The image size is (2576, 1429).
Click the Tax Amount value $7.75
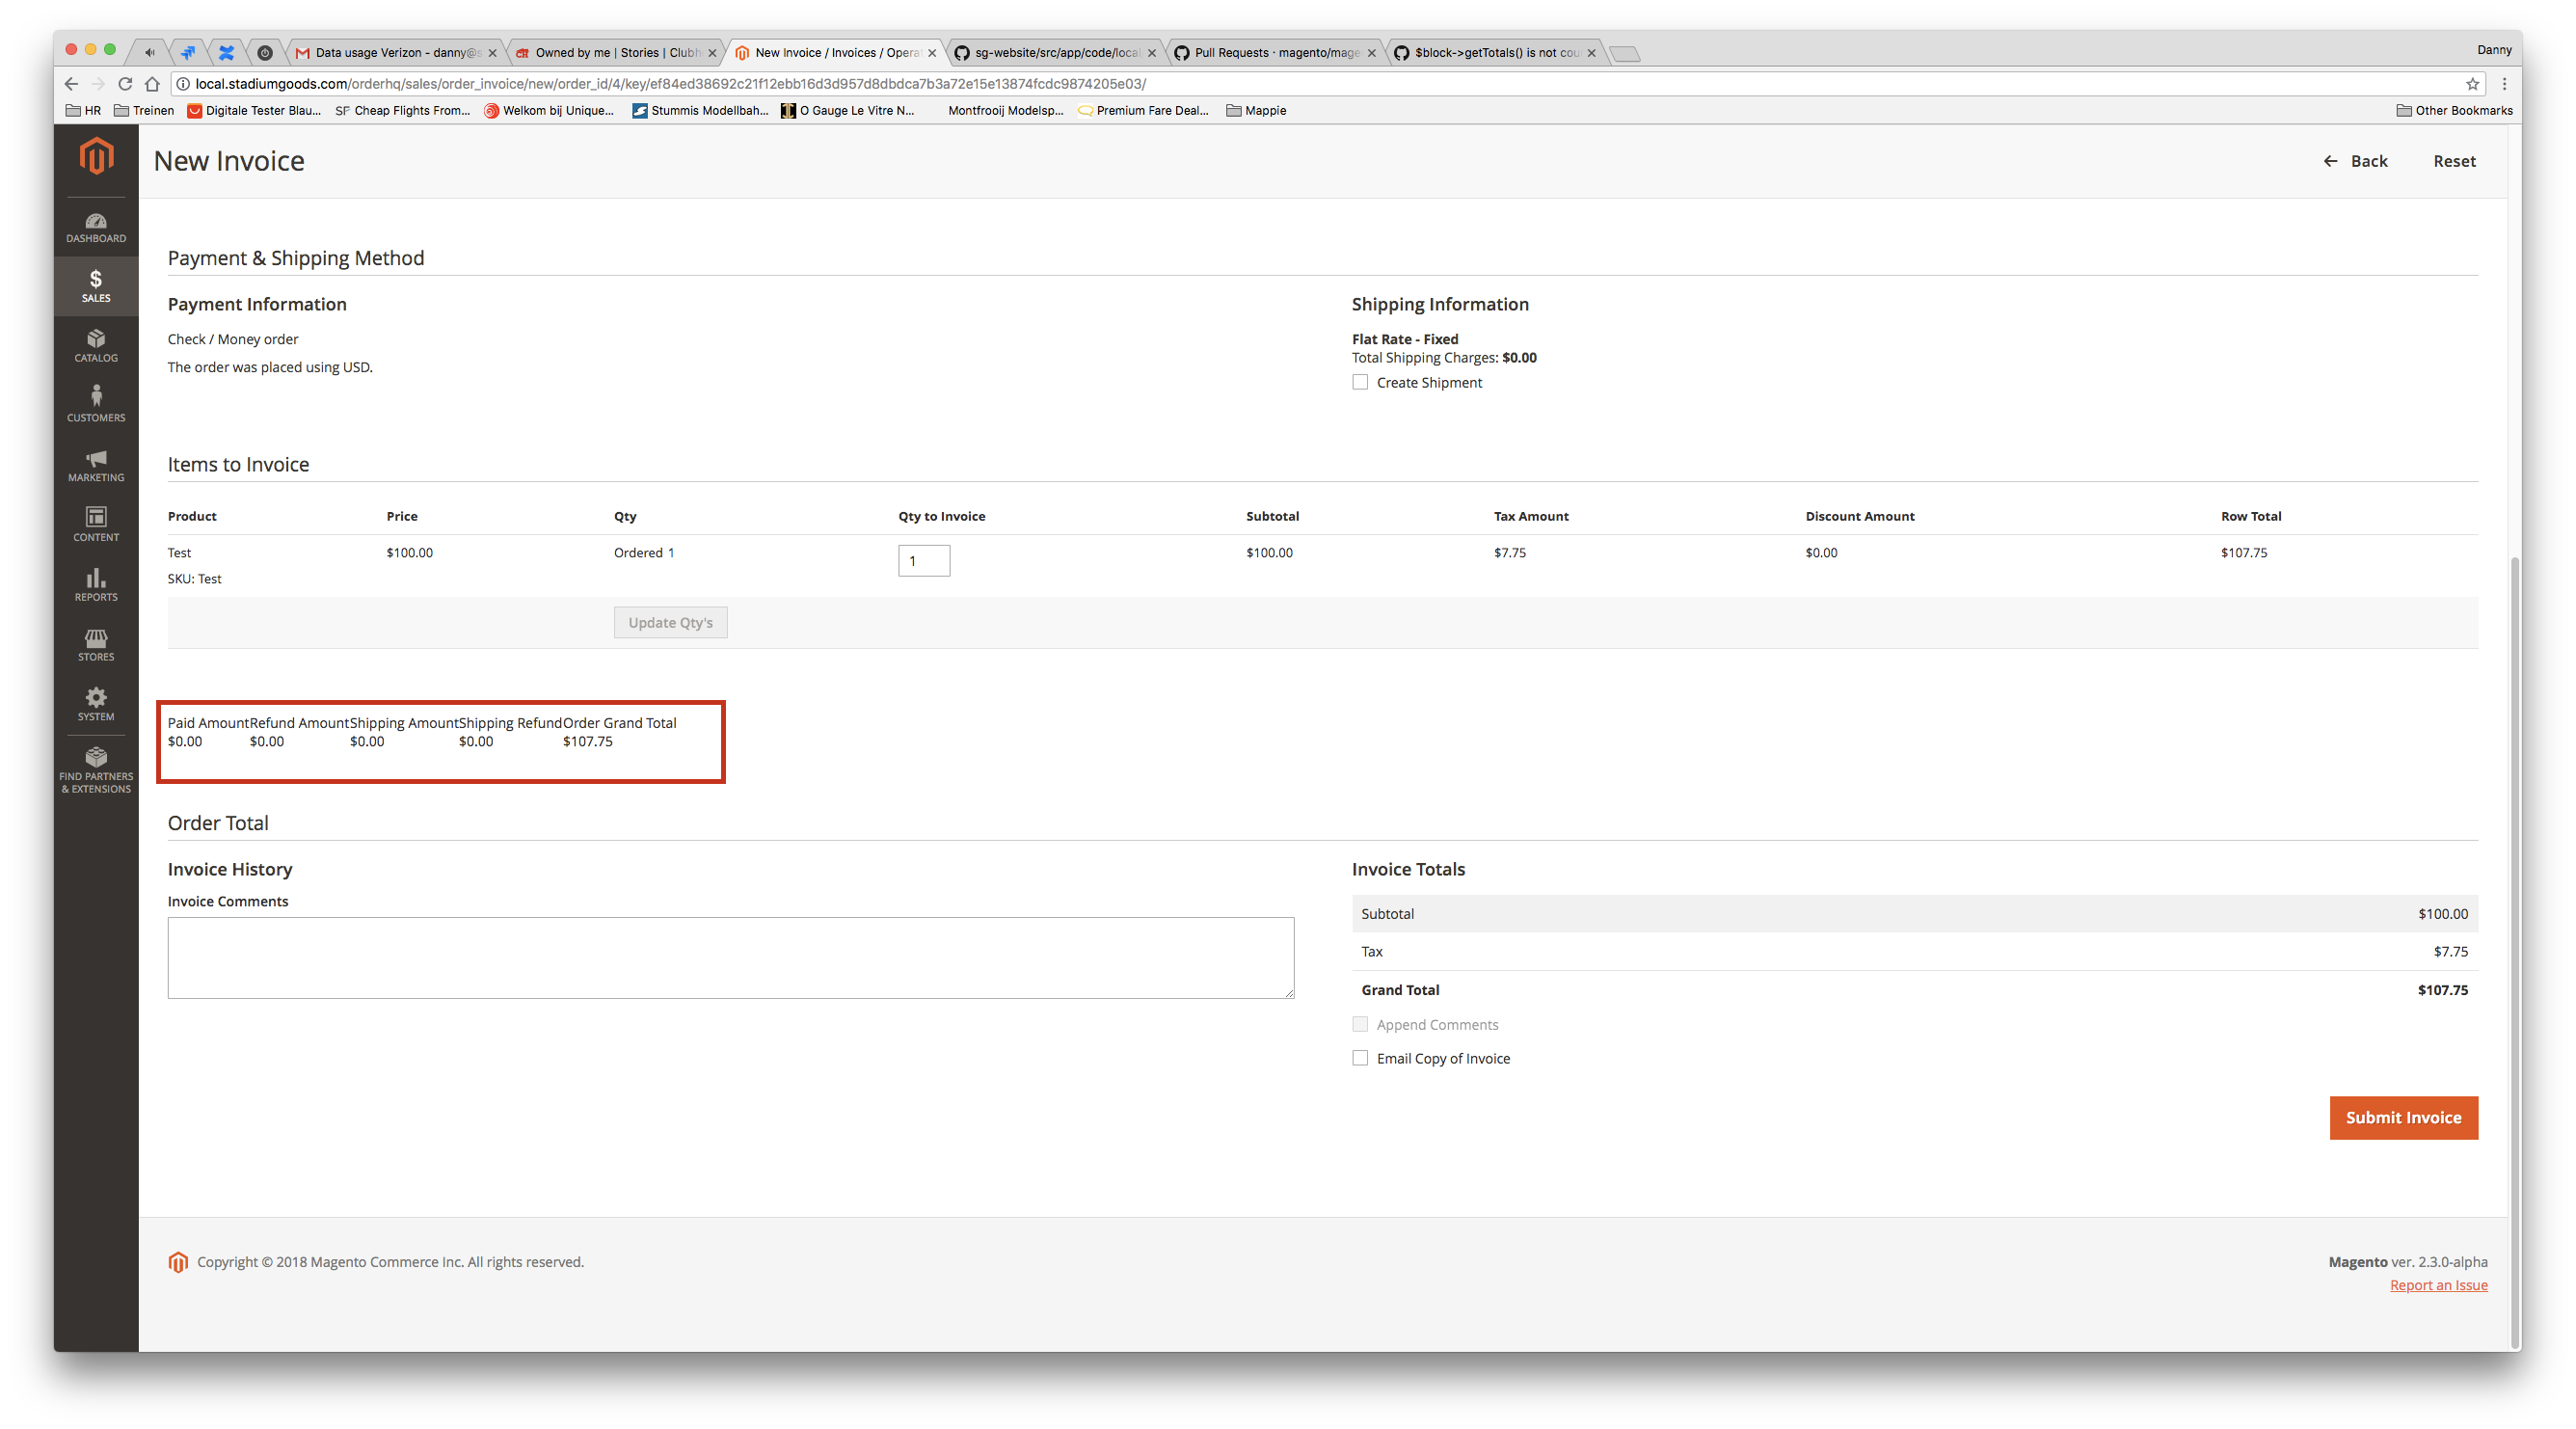click(1509, 552)
